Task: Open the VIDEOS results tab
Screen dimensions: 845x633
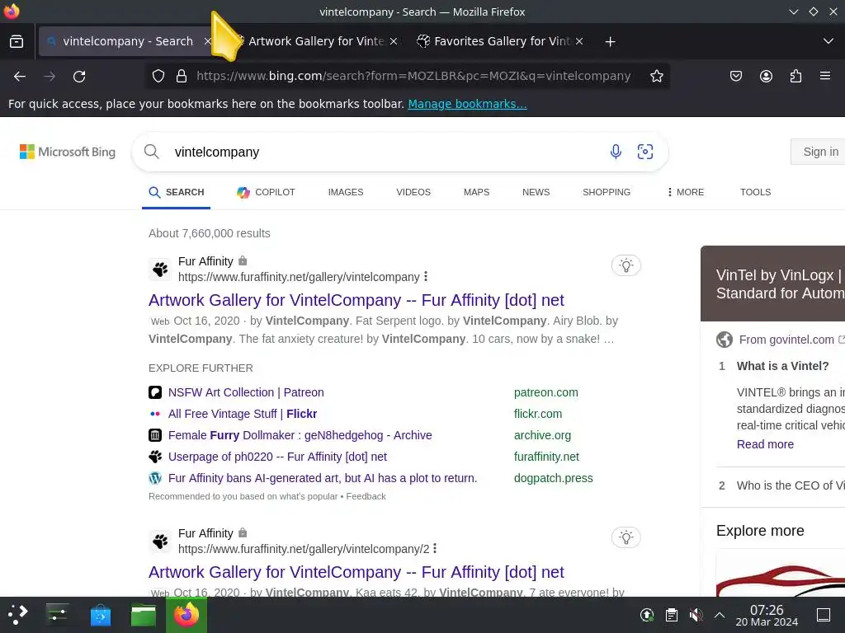Action: point(413,192)
